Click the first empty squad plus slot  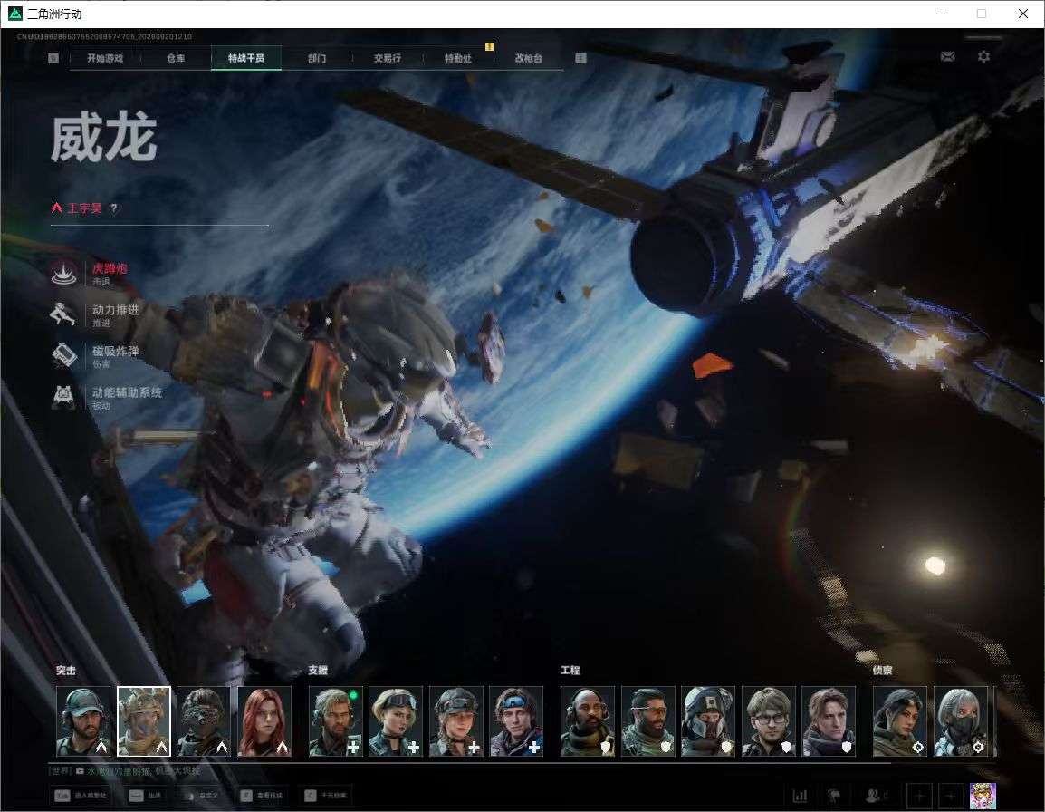[x=919, y=796]
